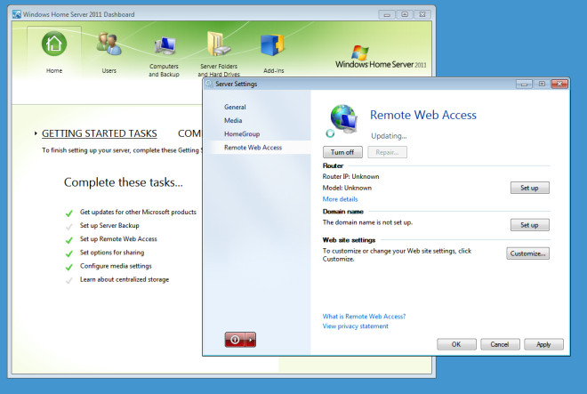The width and height of the screenshot is (587, 394).
Task: Minimize the Server Settings window
Action: pyautogui.click(x=524, y=84)
